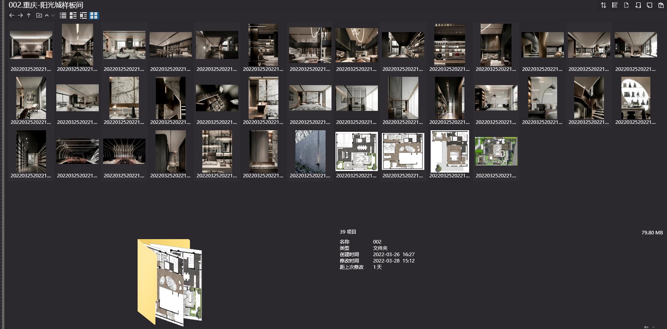
Task: Click the '类型' property label
Action: click(x=345, y=248)
